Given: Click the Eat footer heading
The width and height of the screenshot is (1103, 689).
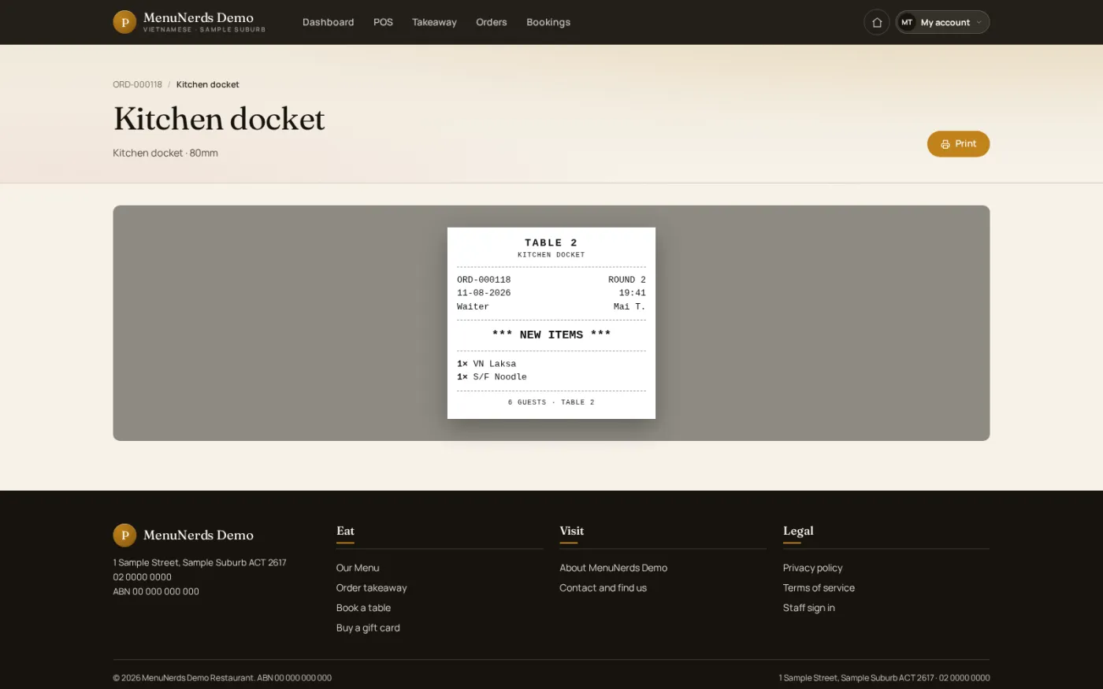Looking at the screenshot, I should [345, 531].
